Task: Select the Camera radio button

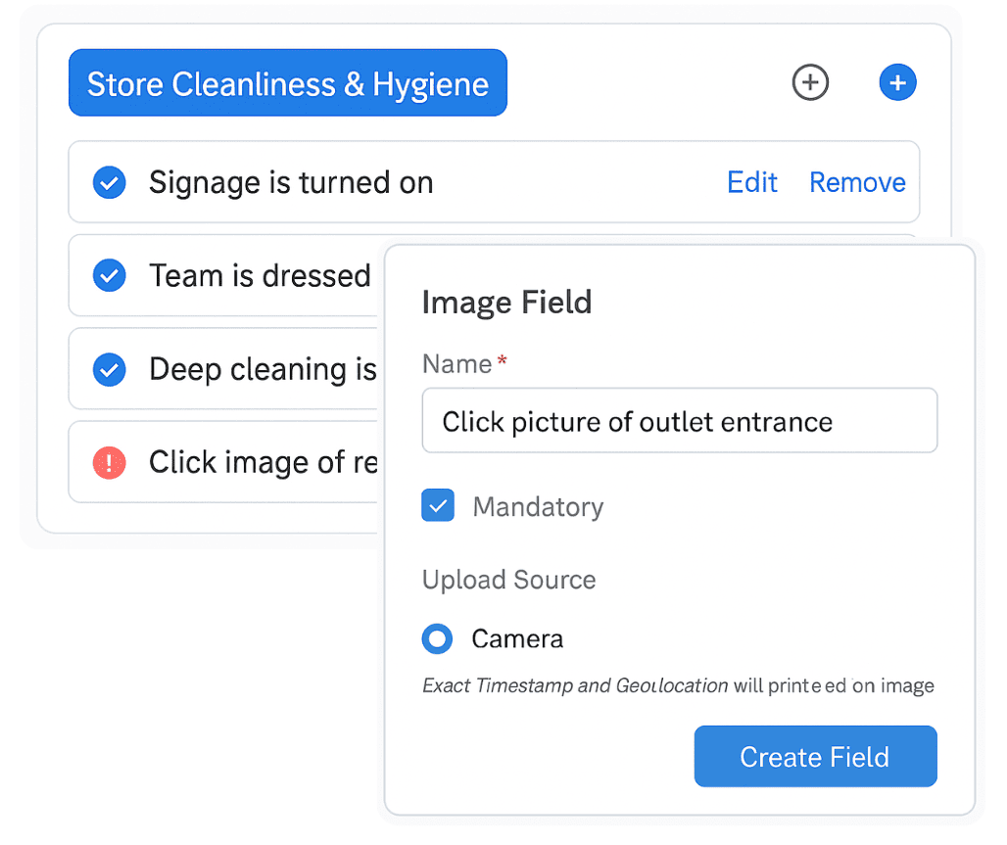Action: pos(437,639)
